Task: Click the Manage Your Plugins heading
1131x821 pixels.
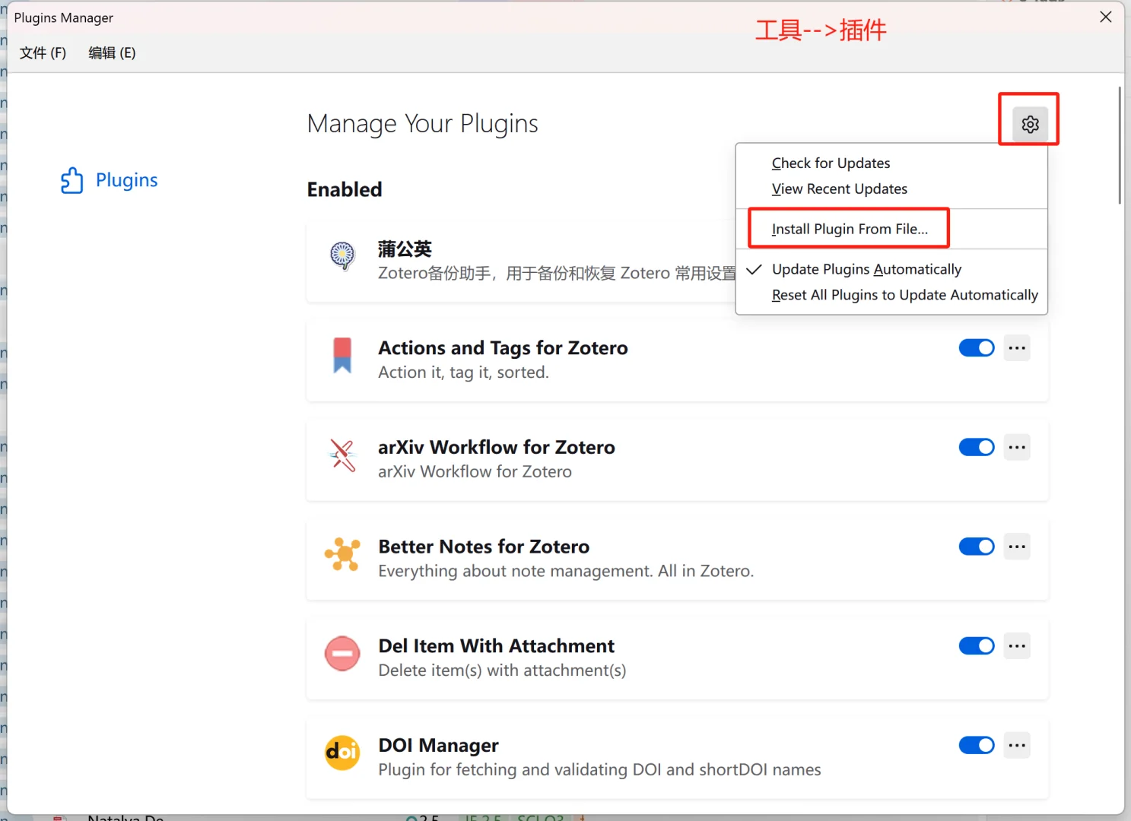Action: pyautogui.click(x=422, y=123)
